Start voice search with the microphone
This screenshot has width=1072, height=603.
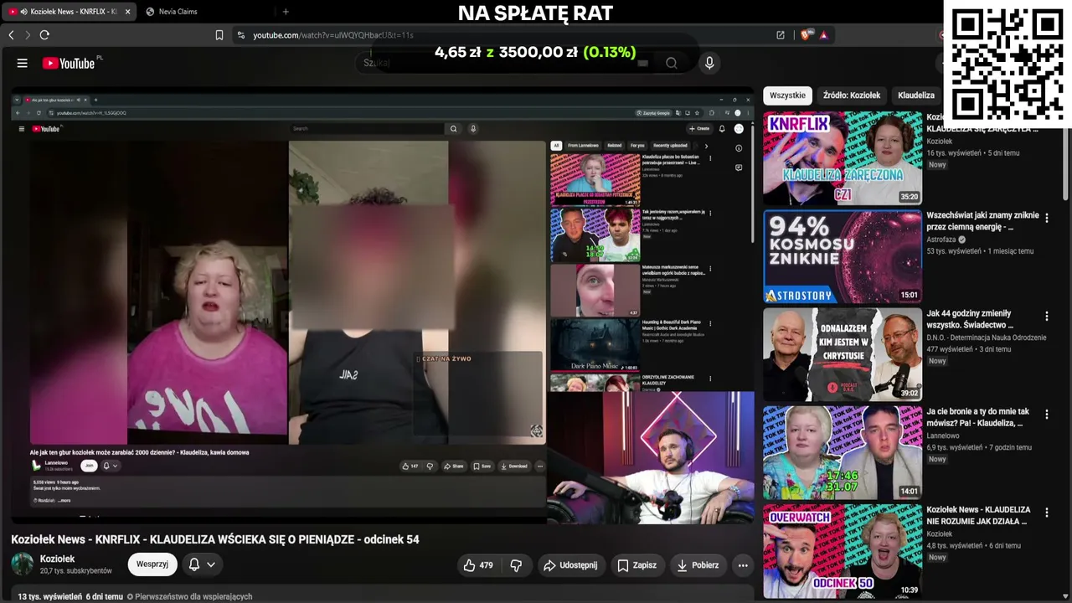coord(709,63)
